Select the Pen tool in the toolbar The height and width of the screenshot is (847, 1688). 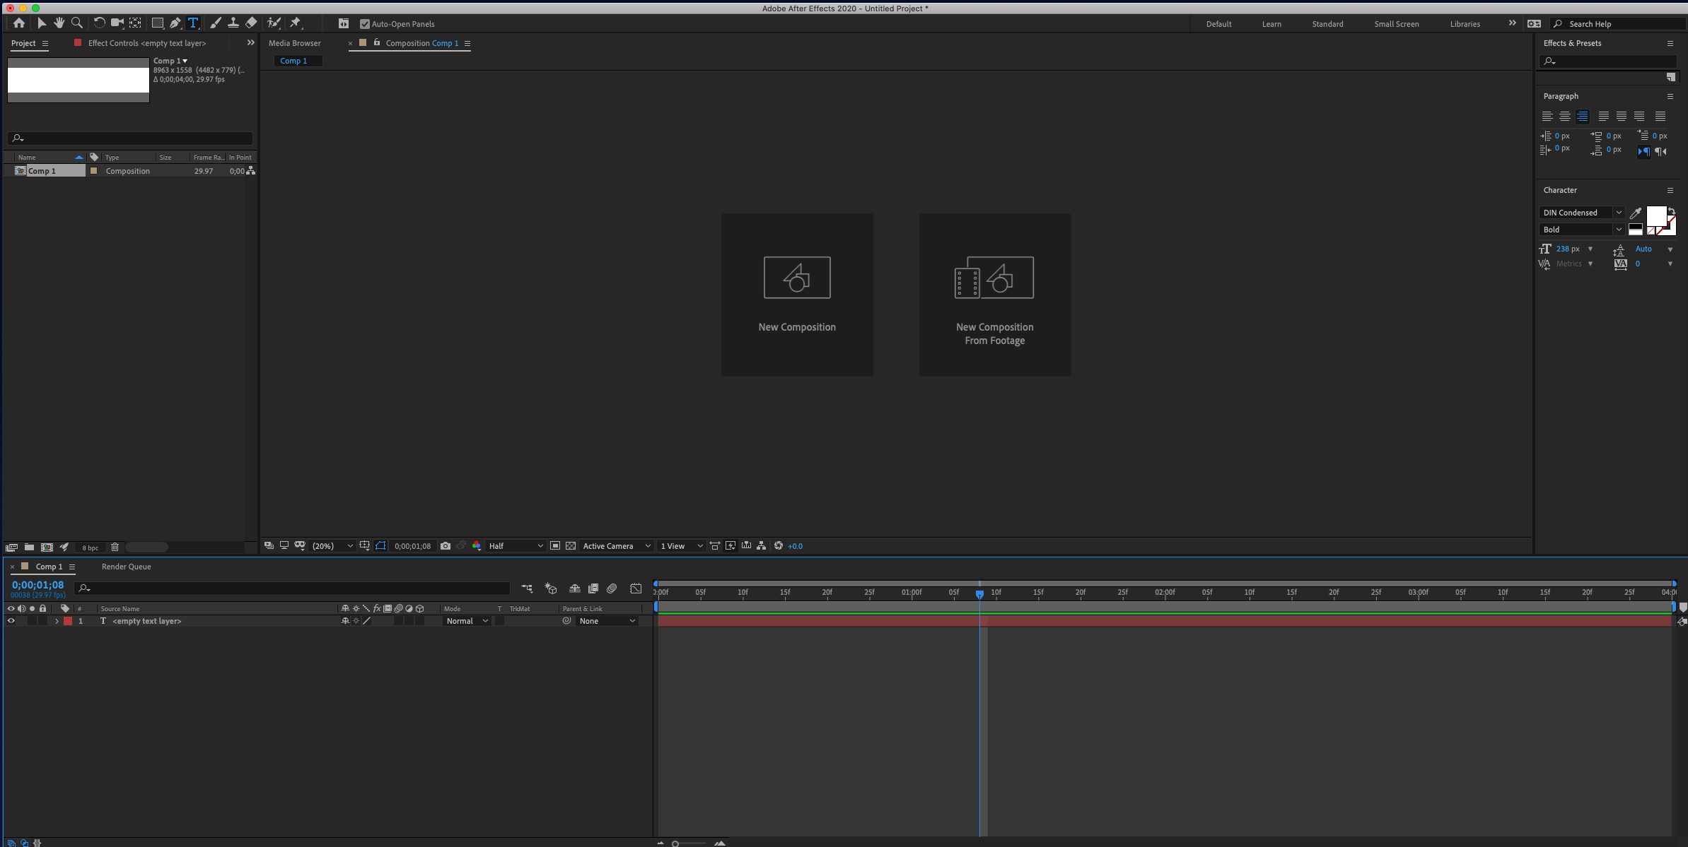(175, 23)
